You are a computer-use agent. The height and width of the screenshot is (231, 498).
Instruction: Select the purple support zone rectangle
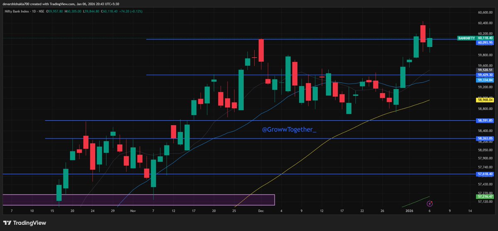139,199
